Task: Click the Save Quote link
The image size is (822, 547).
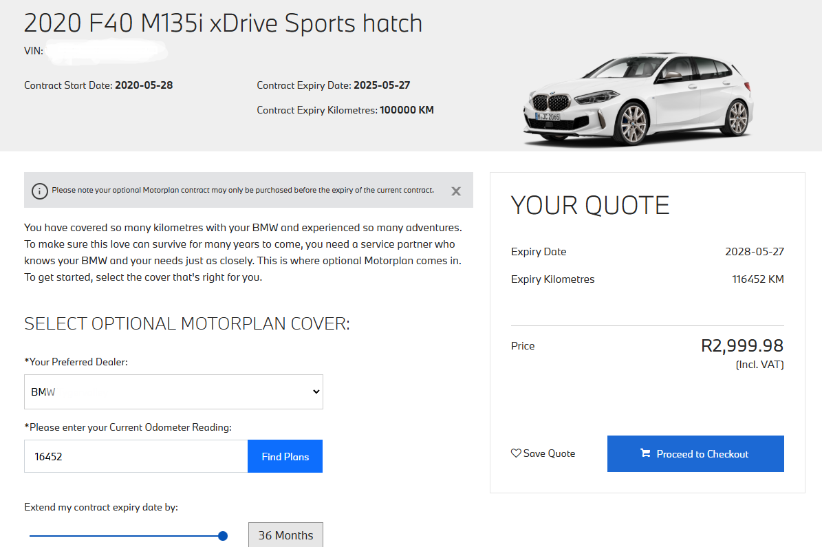Action: [x=543, y=453]
